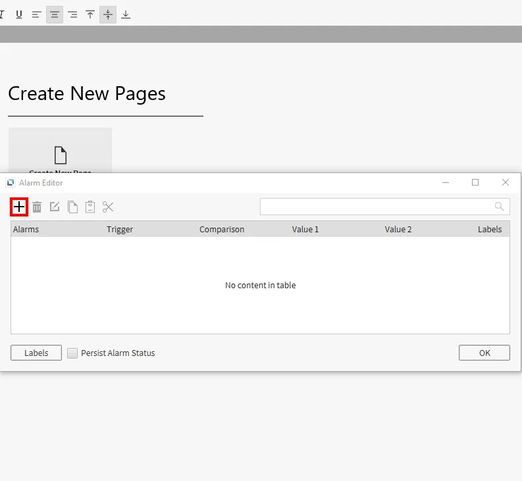Sort table by the Trigger column header
Screen dimensions: 522x481
(120, 230)
